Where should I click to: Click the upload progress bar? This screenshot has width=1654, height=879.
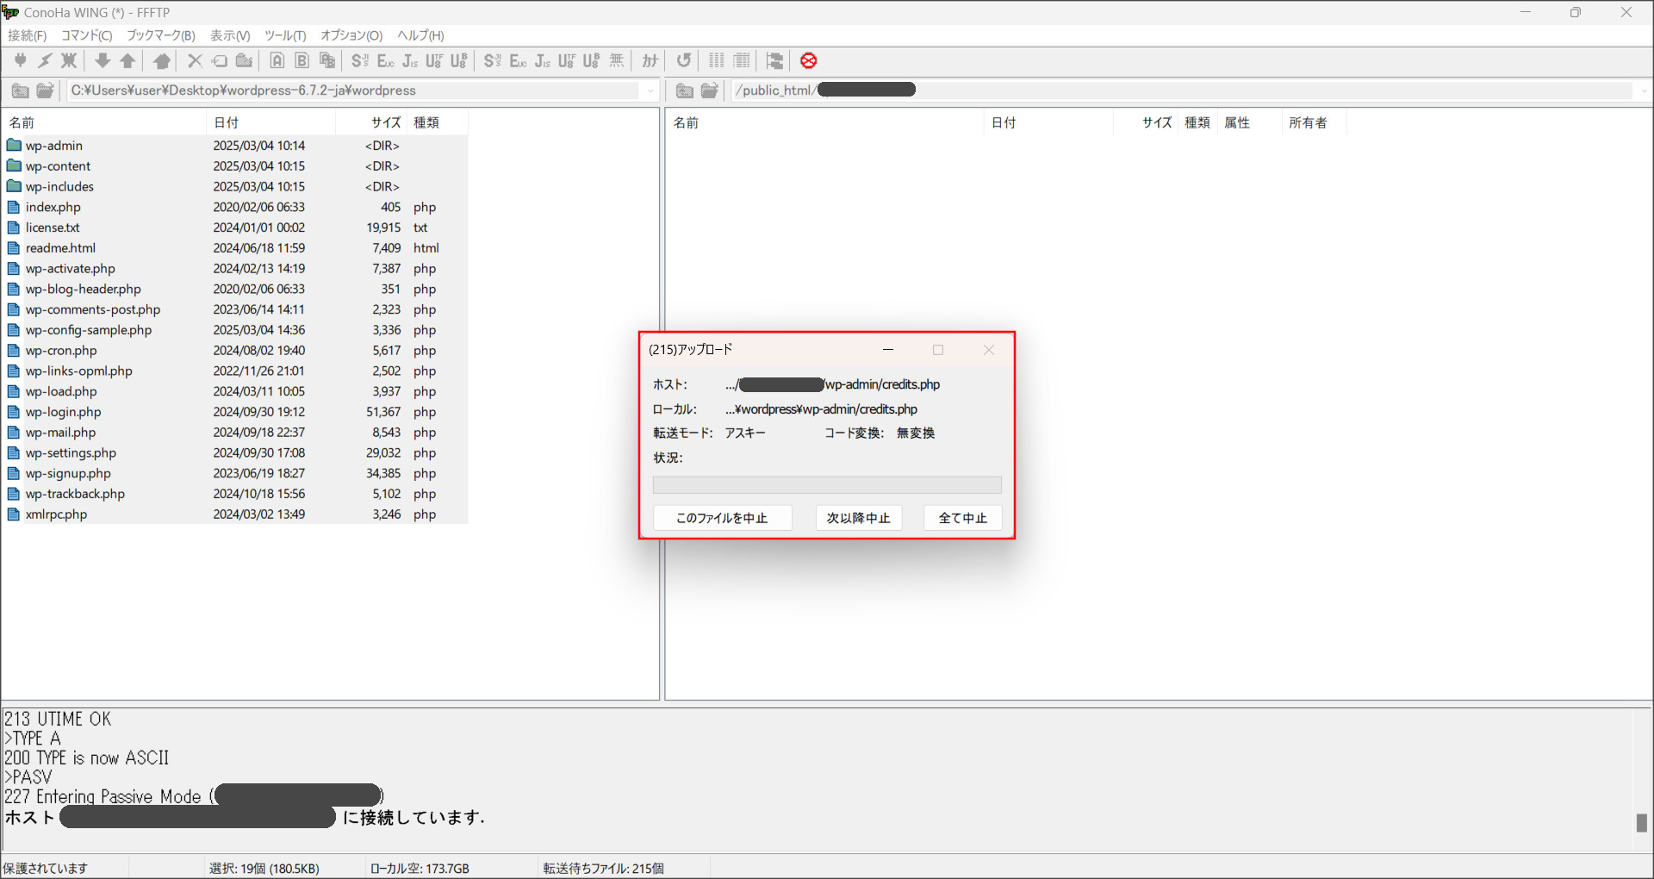point(826,485)
